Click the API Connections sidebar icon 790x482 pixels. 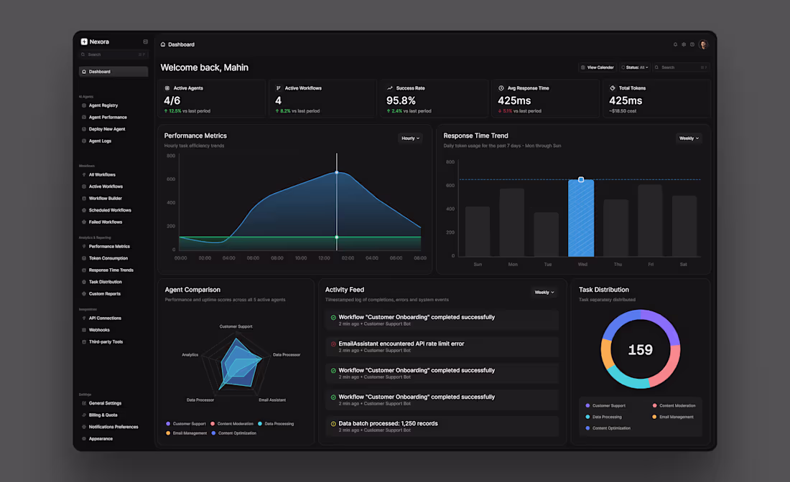pyautogui.click(x=84, y=318)
